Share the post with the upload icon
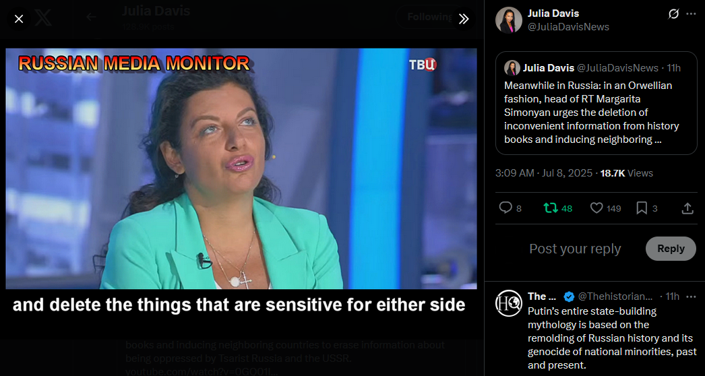This screenshot has width=705, height=376. point(687,208)
